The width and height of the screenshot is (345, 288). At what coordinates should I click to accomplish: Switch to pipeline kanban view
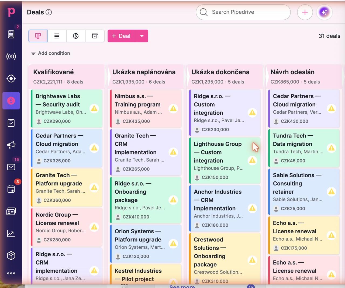click(38, 36)
